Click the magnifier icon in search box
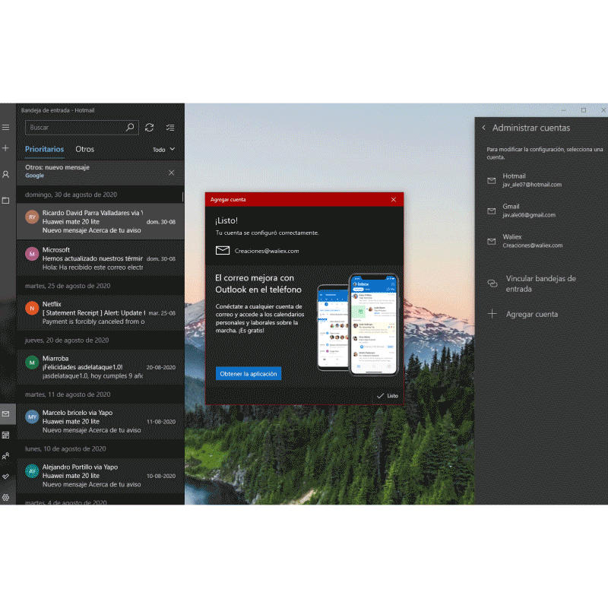Viewport: 608px width, 608px height. coord(130,128)
